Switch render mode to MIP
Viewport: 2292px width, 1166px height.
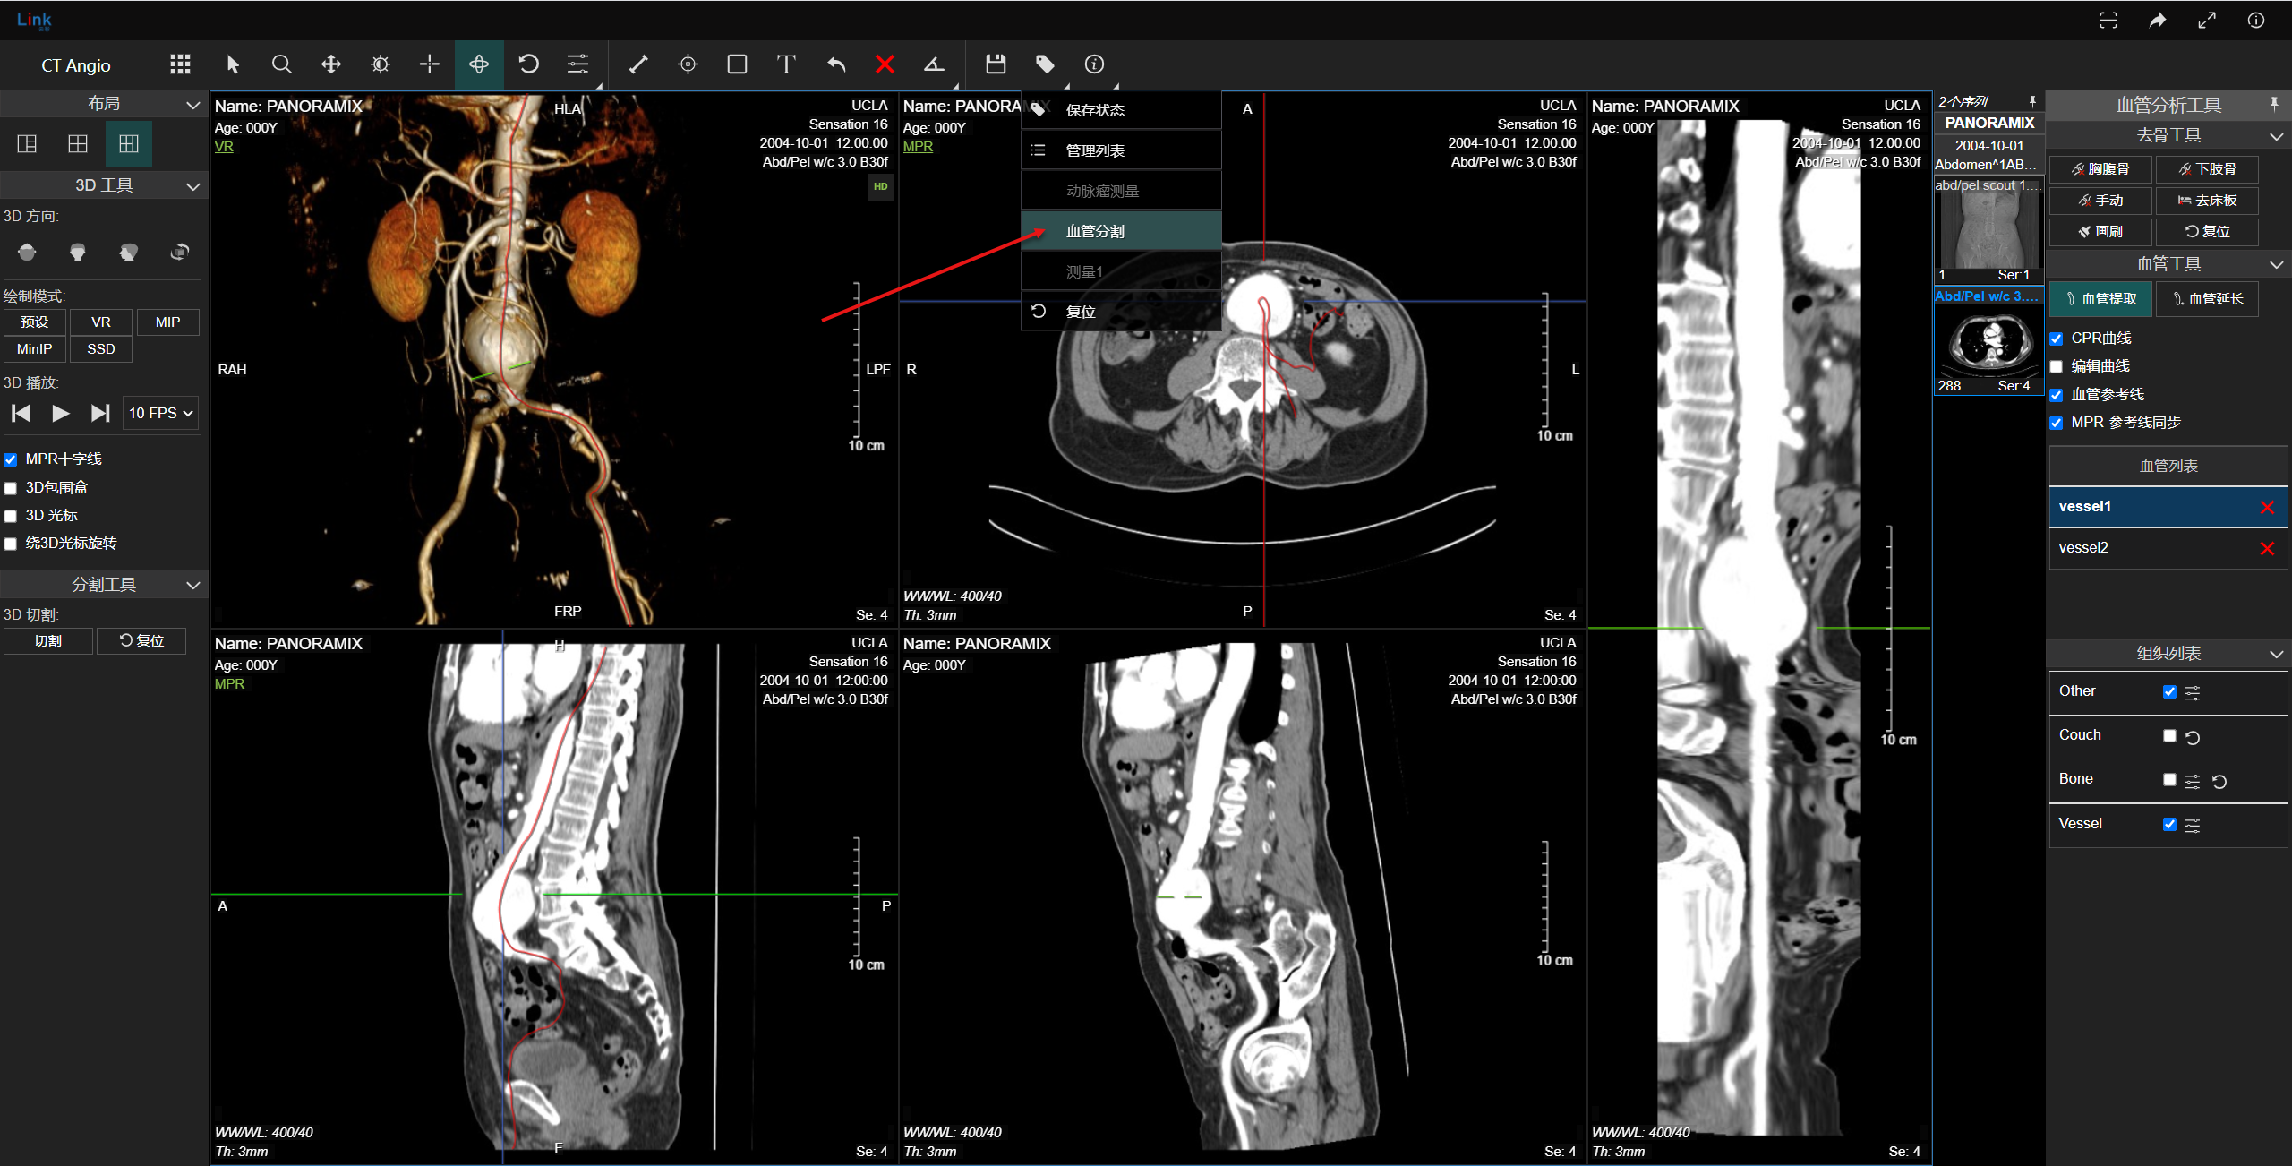[167, 322]
